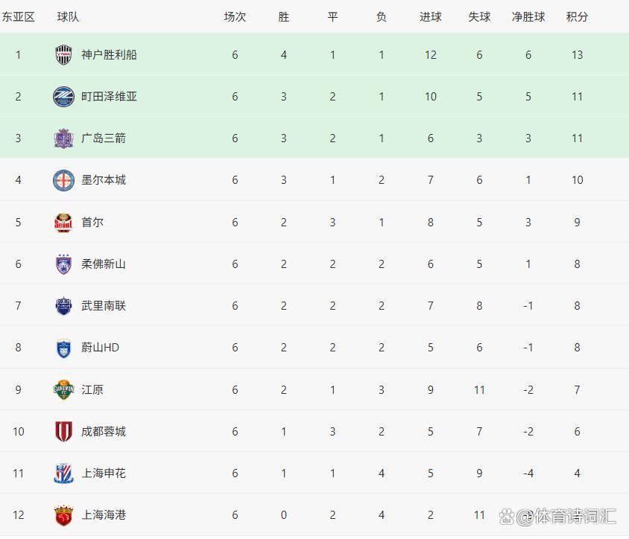Click the 墨尔本城 round crest icon
The height and width of the screenshot is (539, 629).
(63, 180)
